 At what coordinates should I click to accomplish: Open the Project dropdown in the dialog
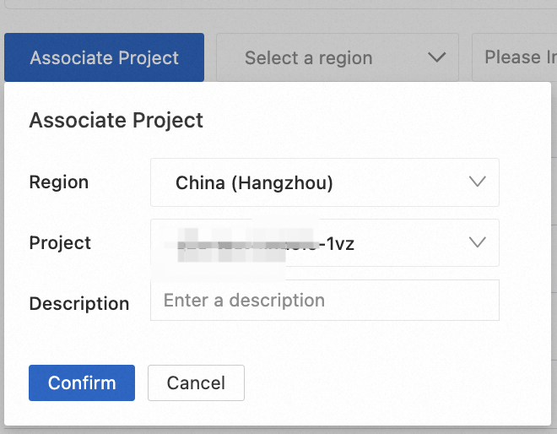(x=324, y=243)
